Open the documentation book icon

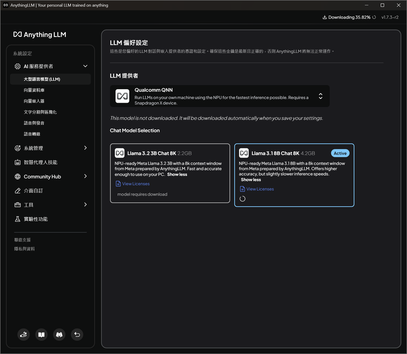coord(41,335)
